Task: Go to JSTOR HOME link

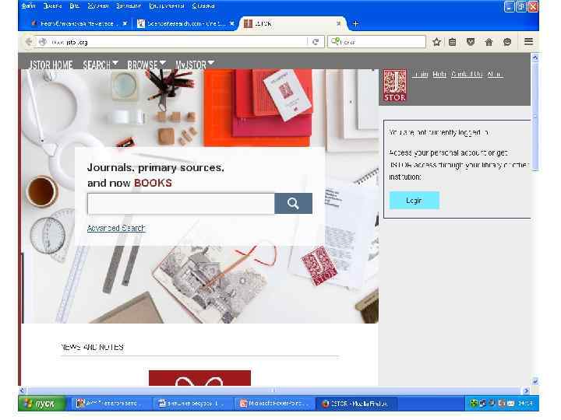Action: (51, 65)
